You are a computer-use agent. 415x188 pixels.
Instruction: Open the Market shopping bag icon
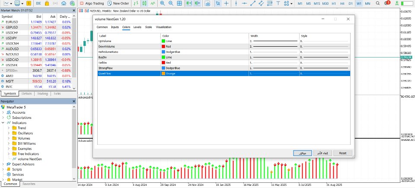tap(47, 3)
